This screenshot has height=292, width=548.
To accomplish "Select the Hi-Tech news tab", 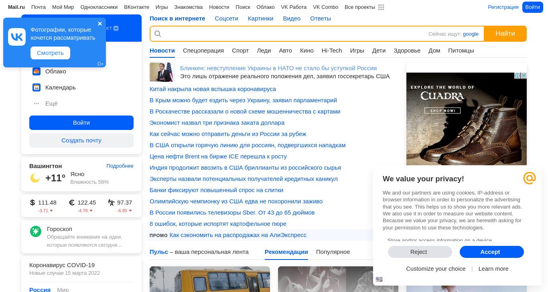I will click(x=332, y=51).
